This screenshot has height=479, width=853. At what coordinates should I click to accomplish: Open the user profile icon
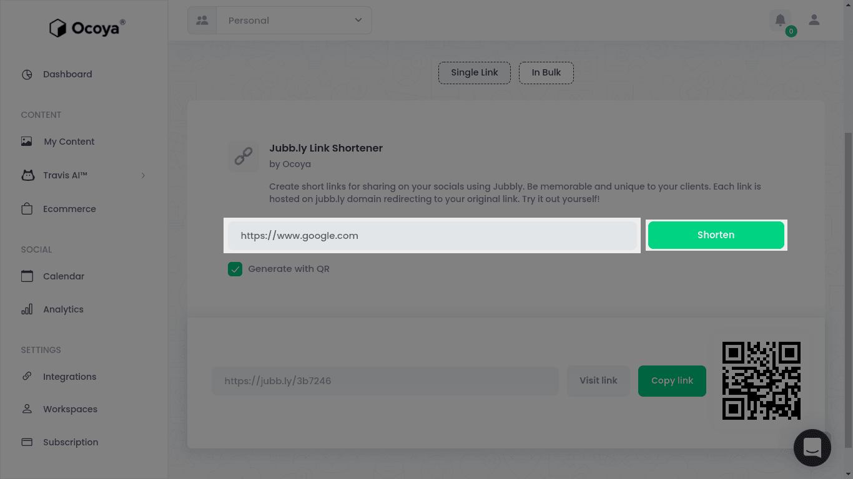(814, 20)
